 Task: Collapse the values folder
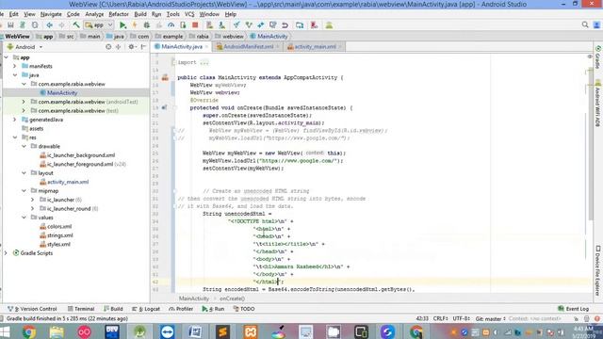pos(24,218)
